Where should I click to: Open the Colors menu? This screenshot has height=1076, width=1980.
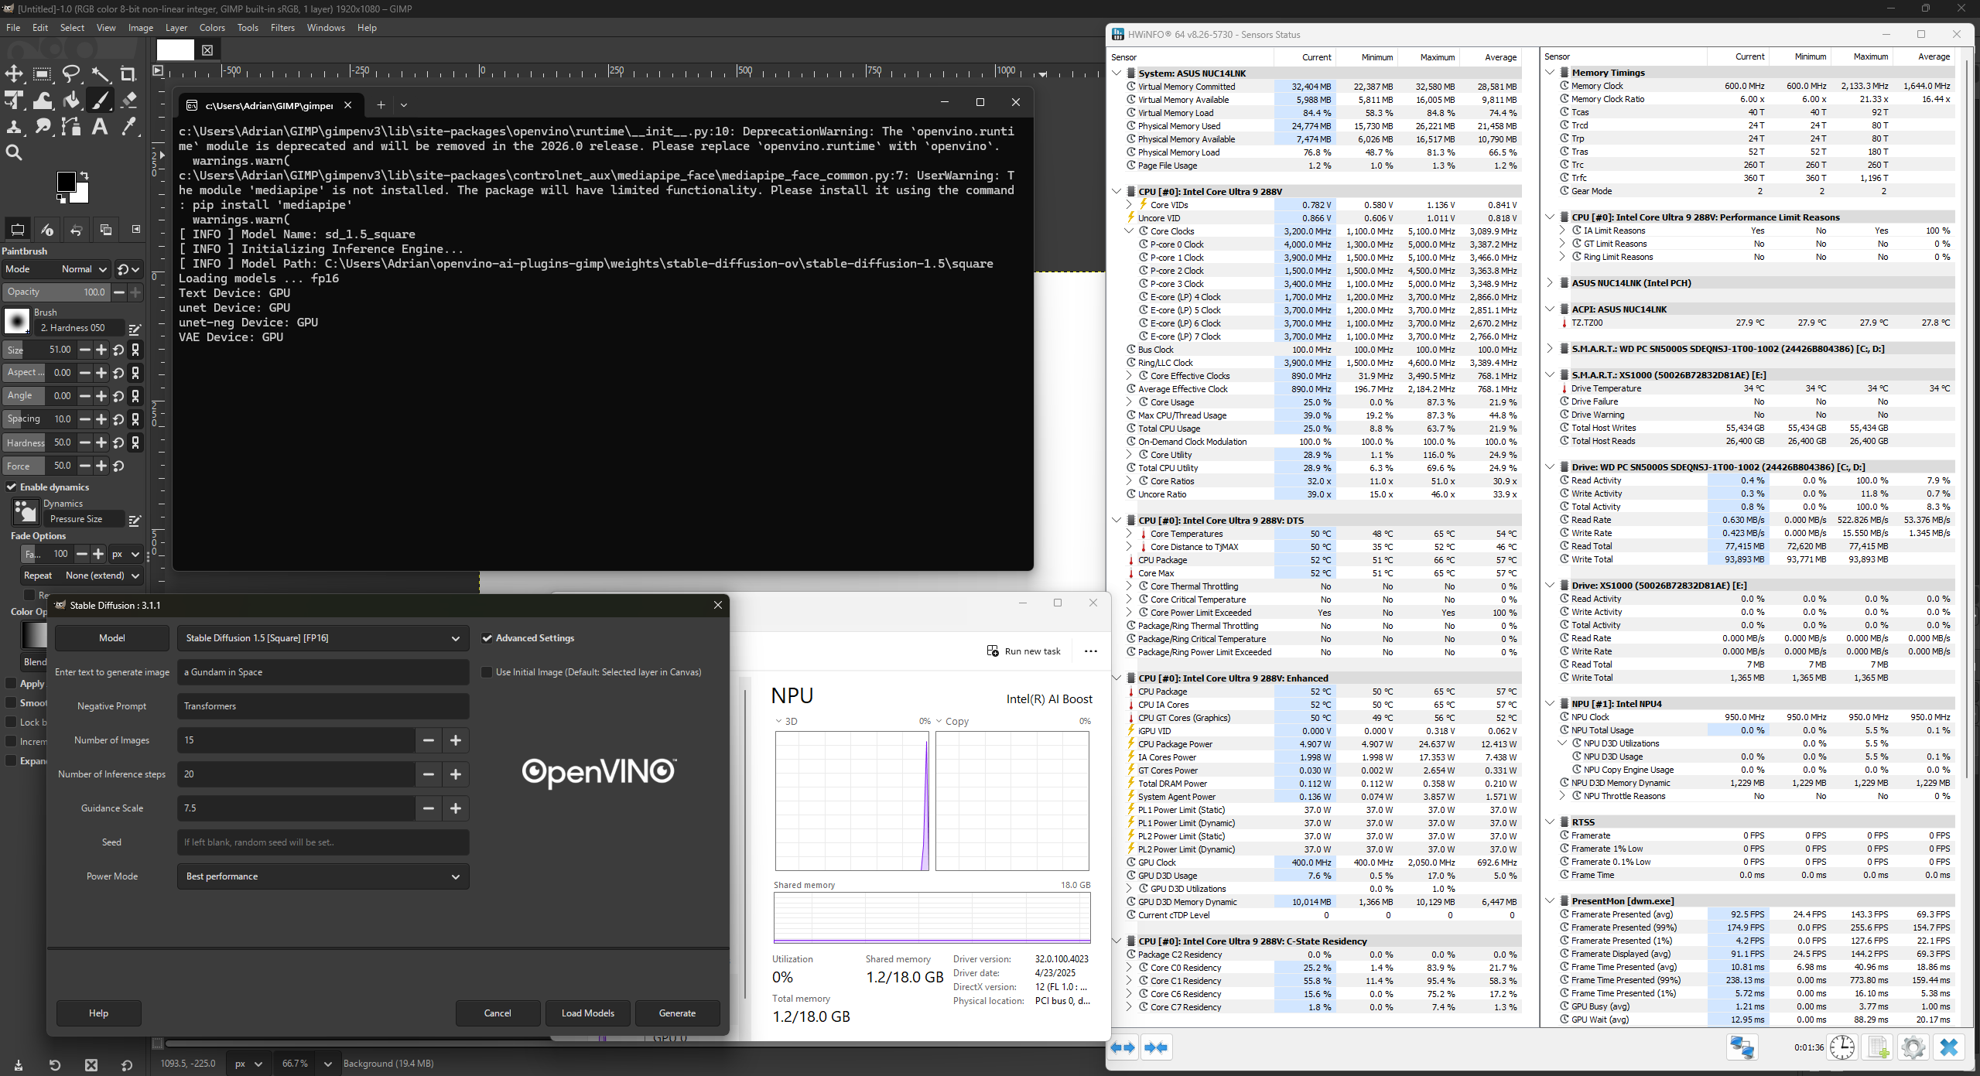212,28
